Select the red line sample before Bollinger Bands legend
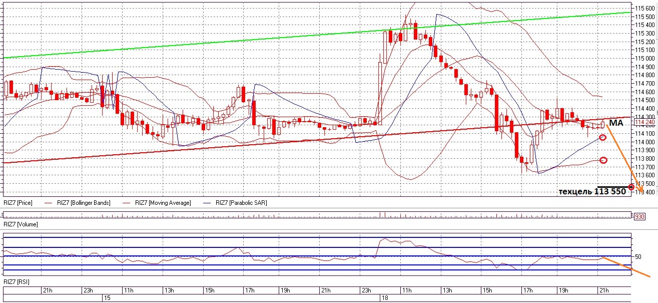This screenshot has width=658, height=303. pyautogui.click(x=49, y=203)
